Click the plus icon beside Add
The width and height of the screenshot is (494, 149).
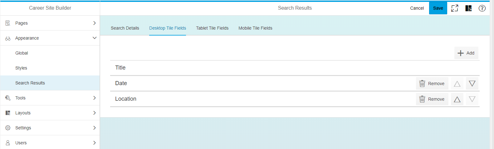click(461, 53)
